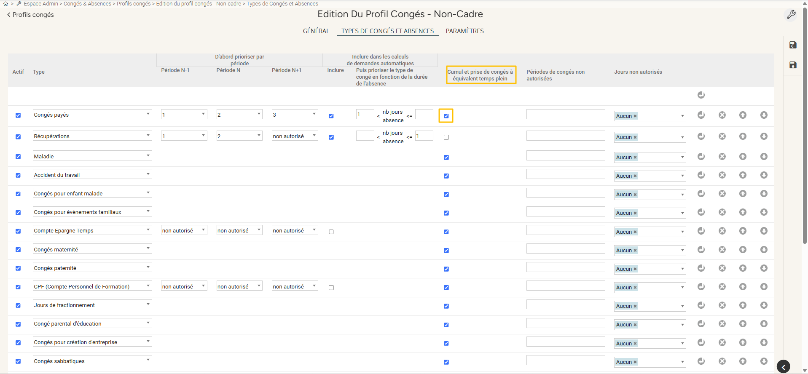
Task: Move Maladie row down
Action: coord(763,157)
